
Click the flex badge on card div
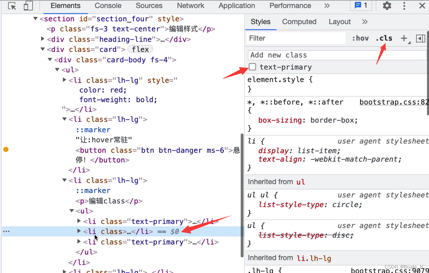140,49
